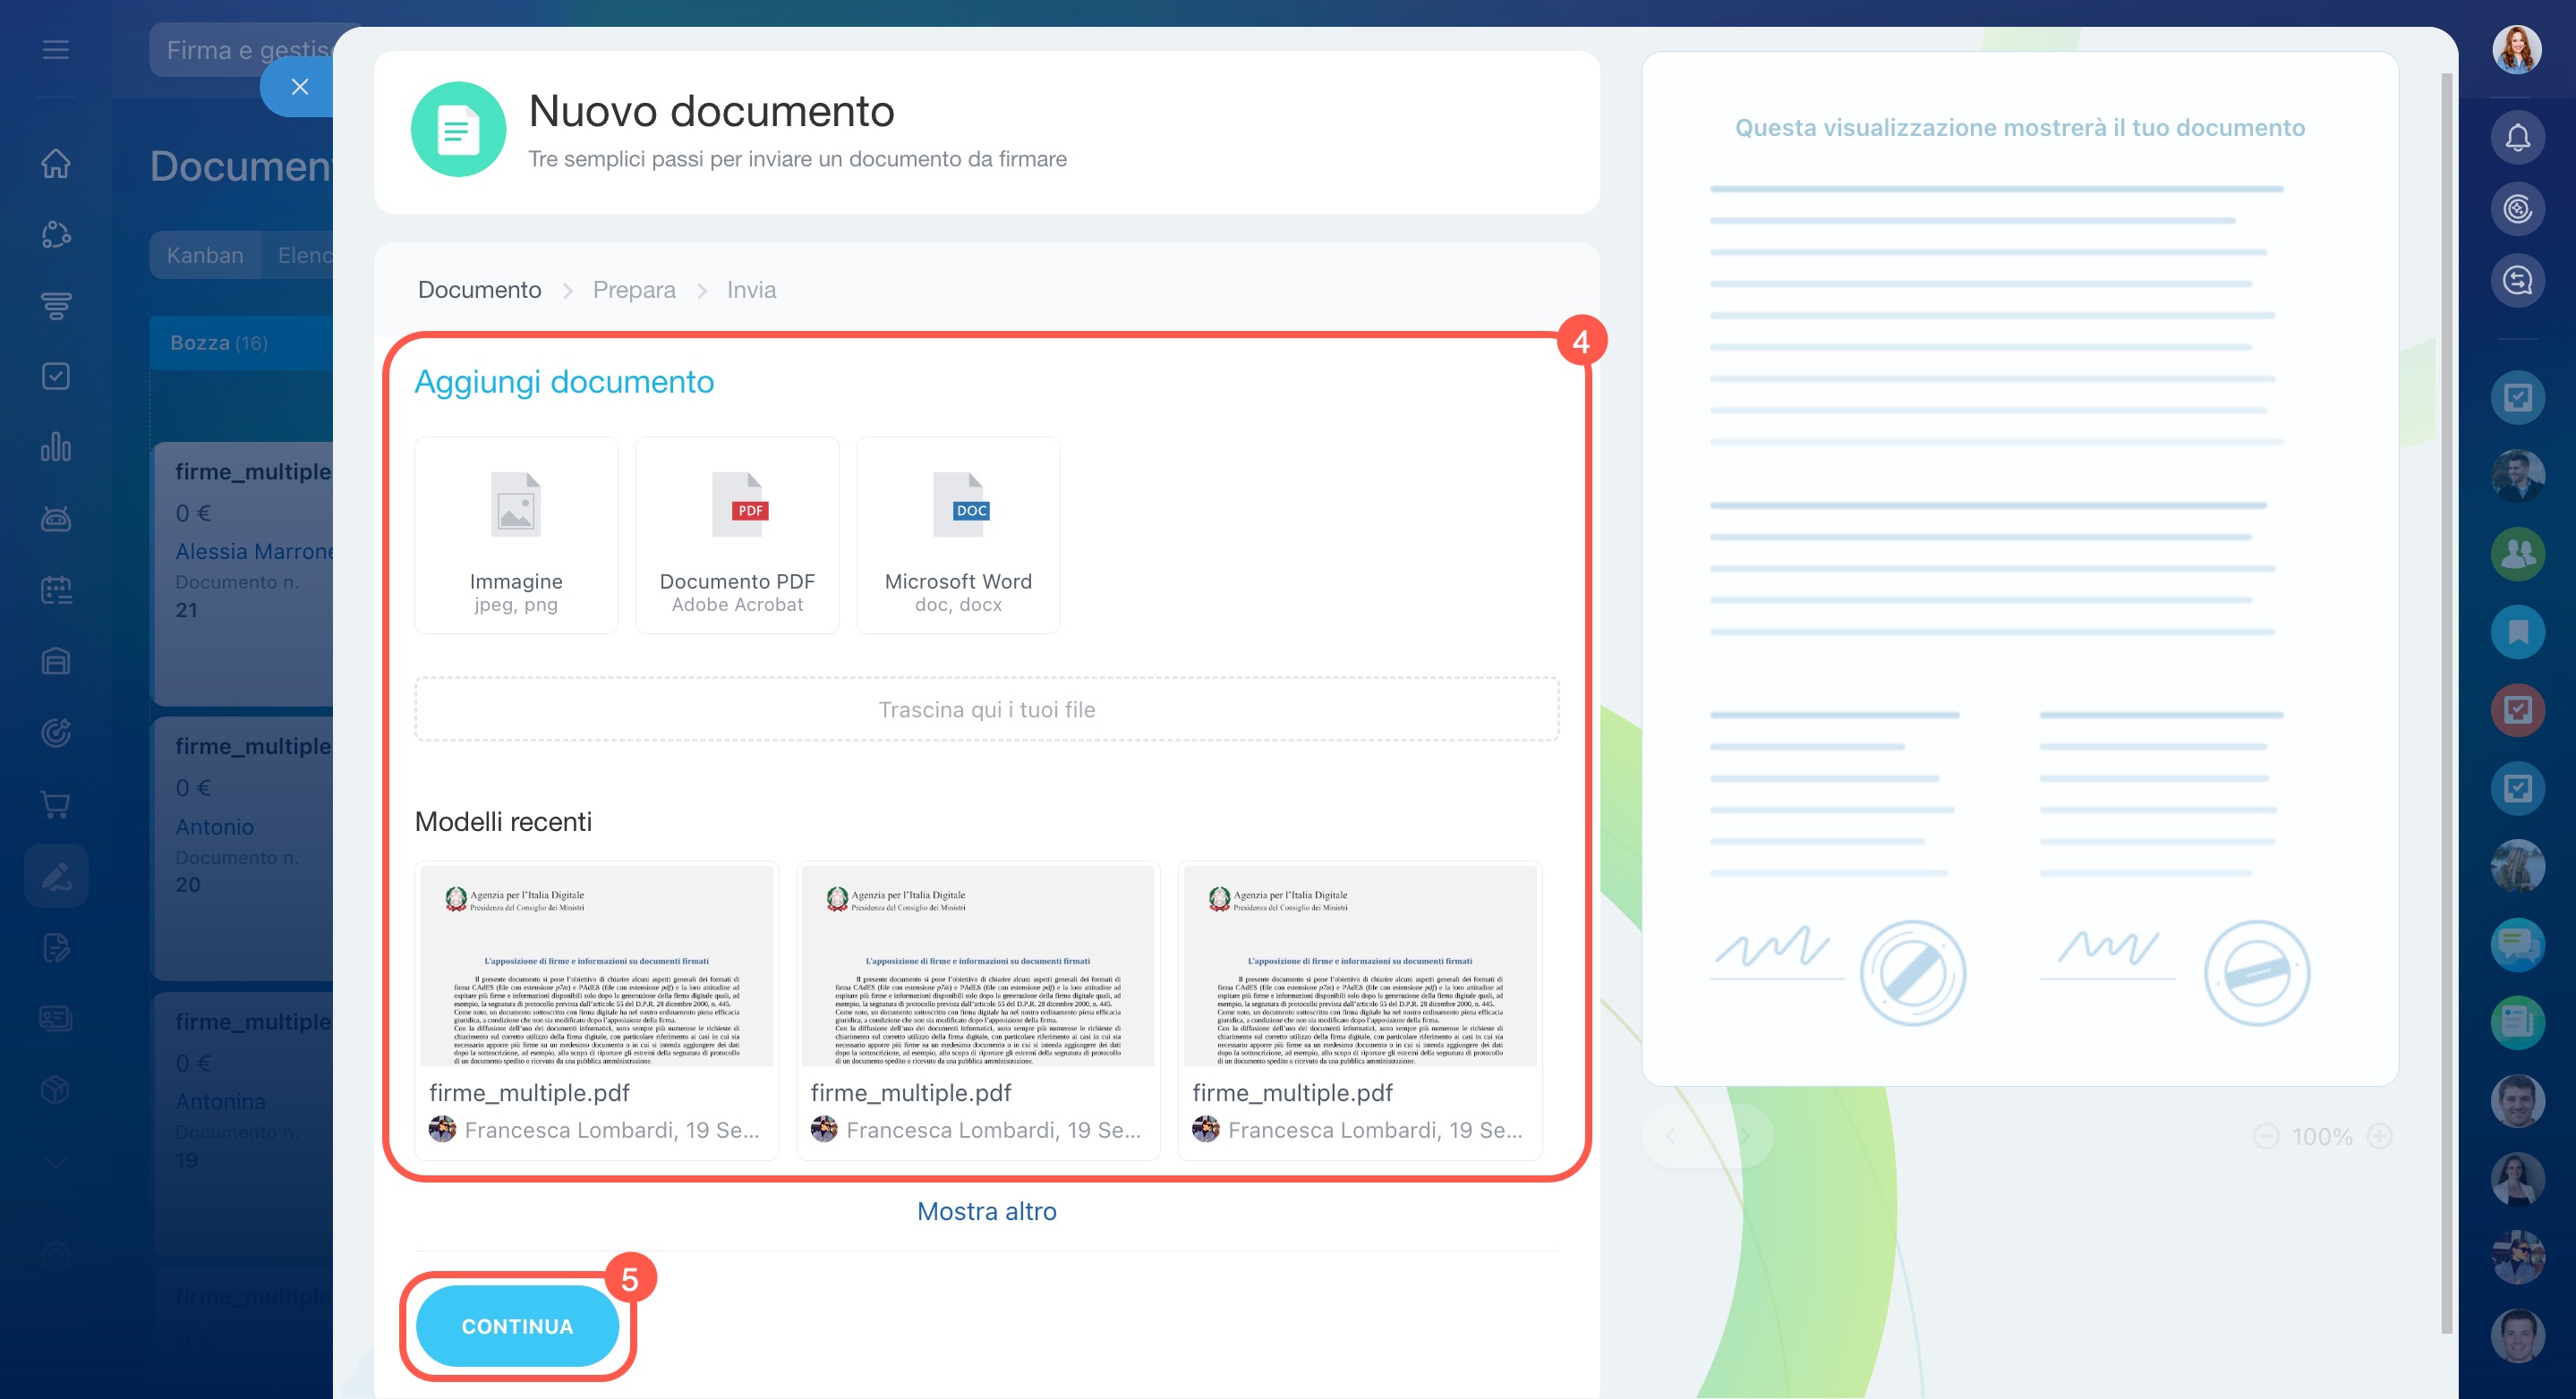Open the notifications bell
Screen dimensions: 2576x1399
click(x=2517, y=138)
